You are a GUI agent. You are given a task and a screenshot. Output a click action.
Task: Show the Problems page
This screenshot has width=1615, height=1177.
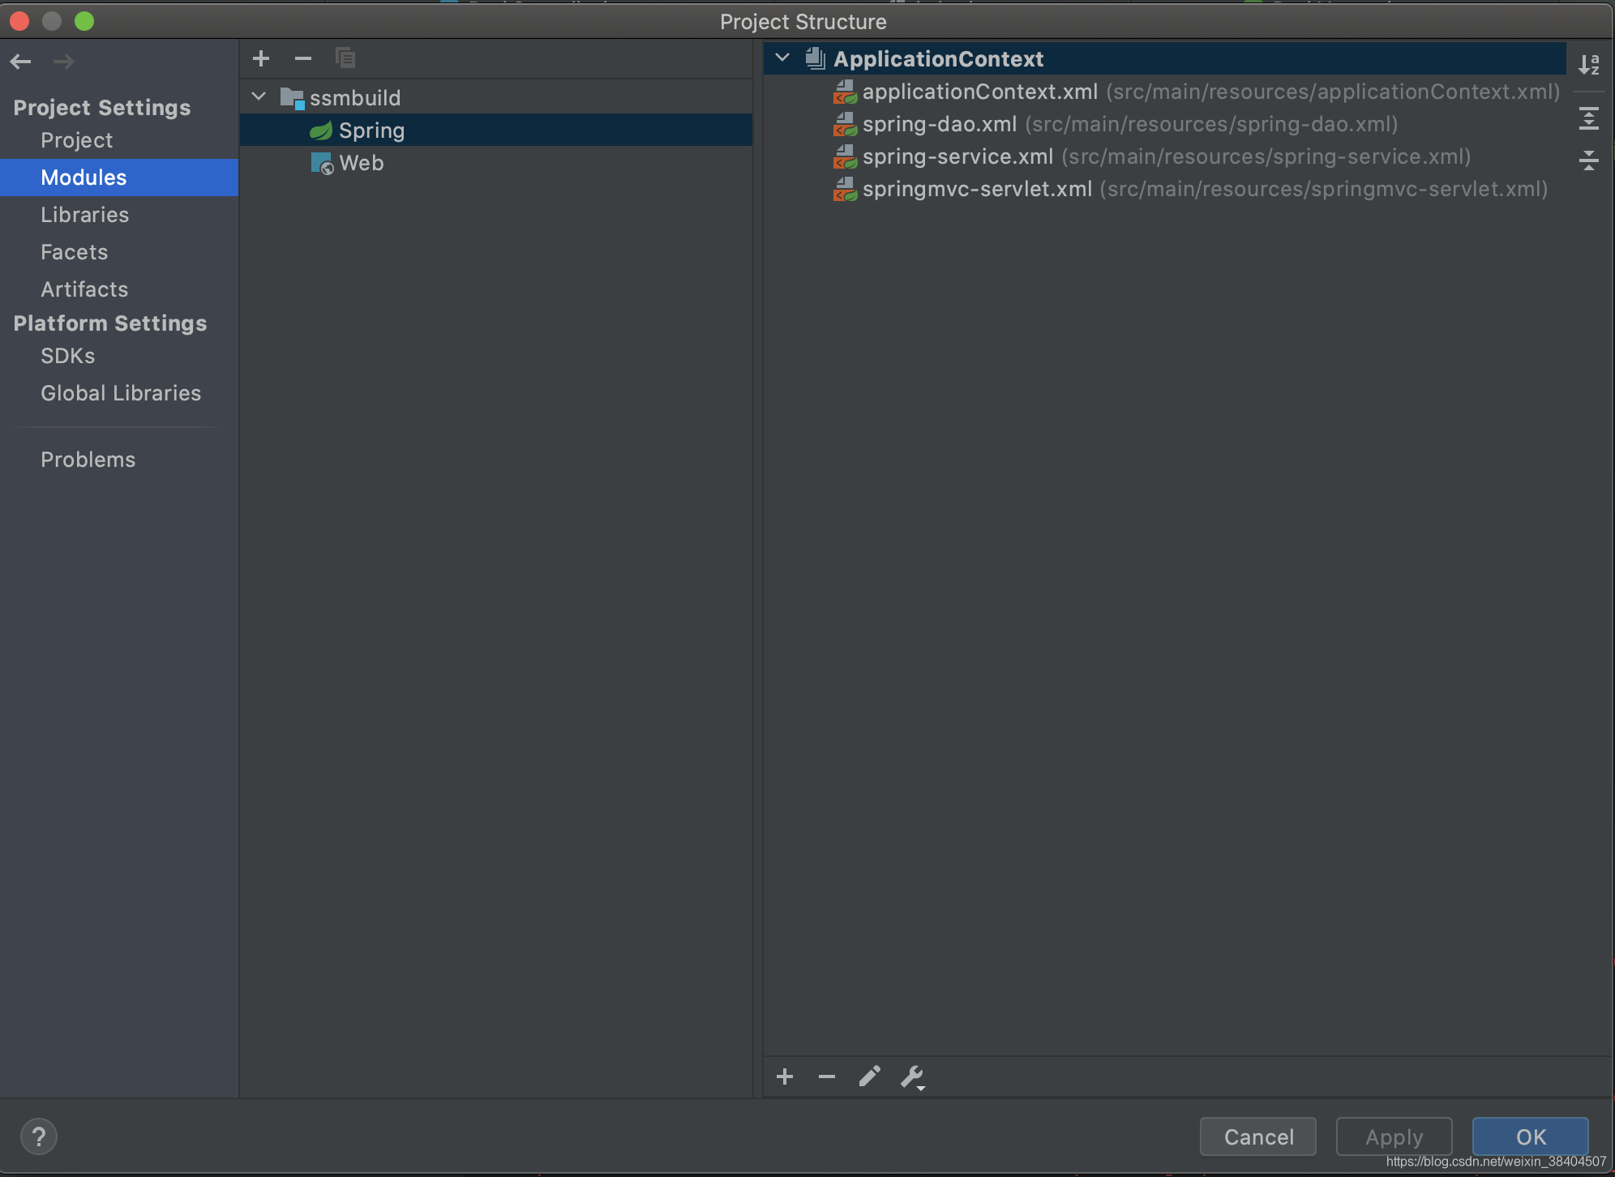tap(88, 460)
